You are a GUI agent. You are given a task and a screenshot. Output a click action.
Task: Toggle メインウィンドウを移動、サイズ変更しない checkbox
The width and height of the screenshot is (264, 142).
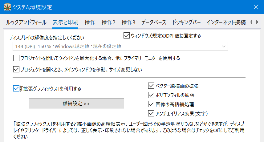click(x=16, y=69)
